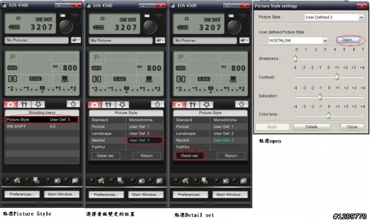
Task: Click Return button in second EOS 450D window
Action: tap(146, 155)
